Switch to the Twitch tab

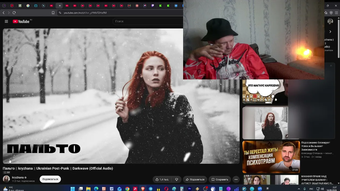tap(153, 6)
